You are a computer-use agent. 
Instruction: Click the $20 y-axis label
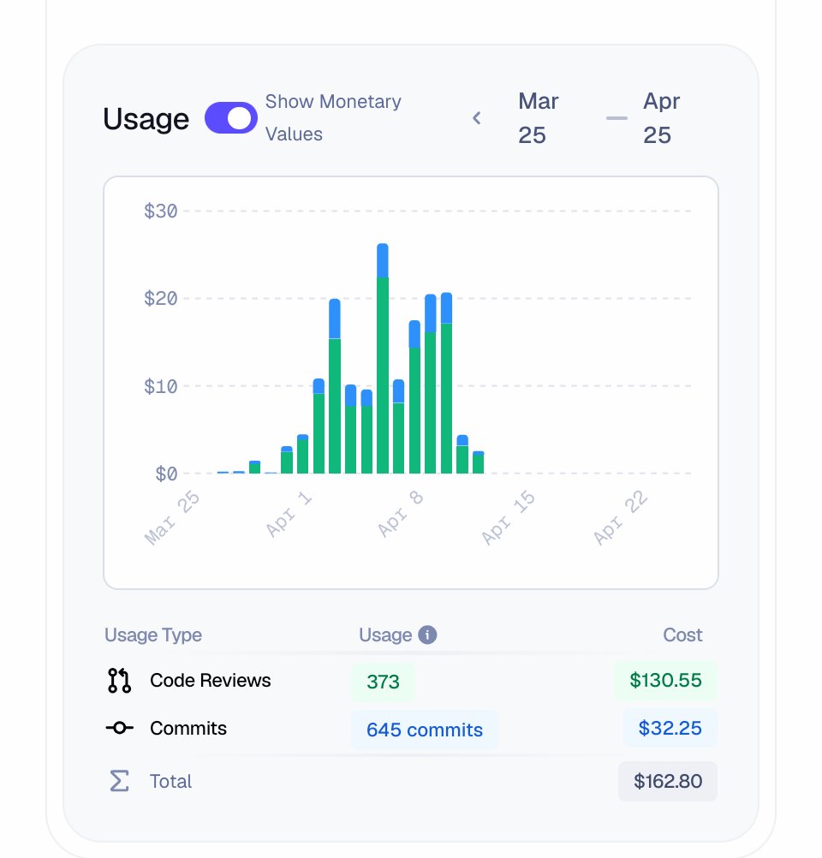pos(160,299)
